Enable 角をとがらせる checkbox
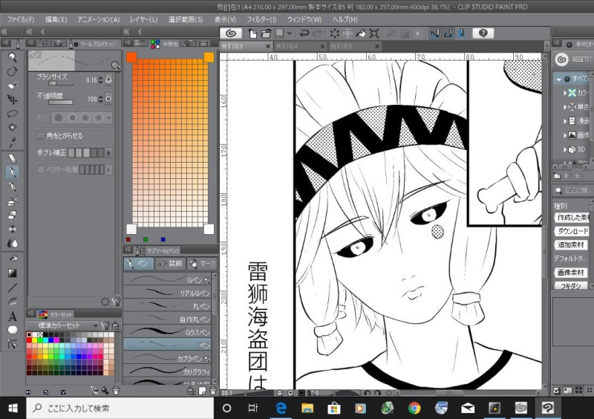594x419 pixels. (x=41, y=135)
